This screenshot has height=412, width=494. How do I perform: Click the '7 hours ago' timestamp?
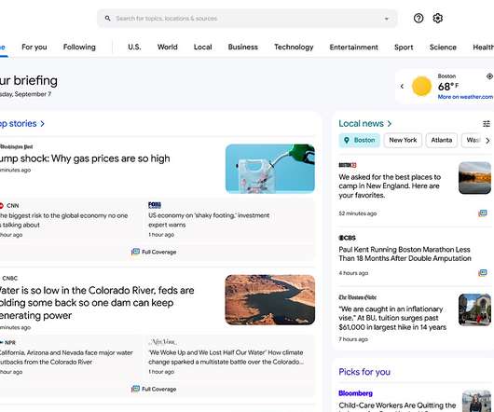[353, 339]
